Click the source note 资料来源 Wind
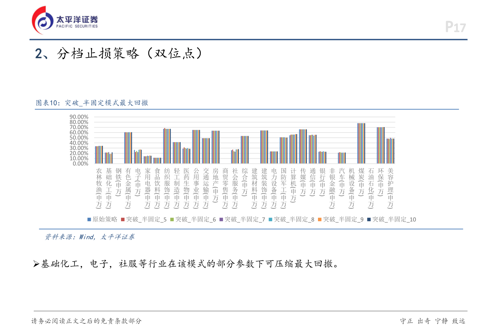Screen dimensions: 501x336 pos(89,237)
